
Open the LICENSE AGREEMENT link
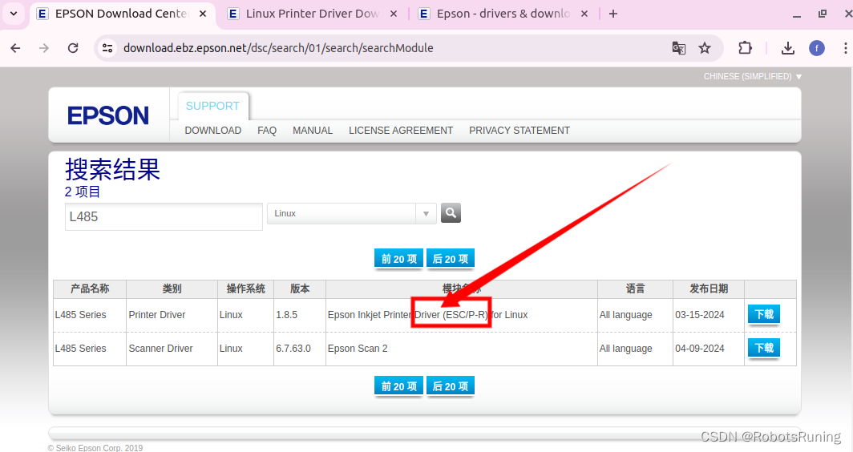[x=400, y=131]
